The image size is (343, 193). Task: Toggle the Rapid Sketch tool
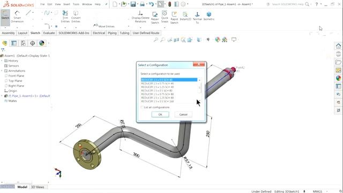pyautogui.click(x=174, y=18)
